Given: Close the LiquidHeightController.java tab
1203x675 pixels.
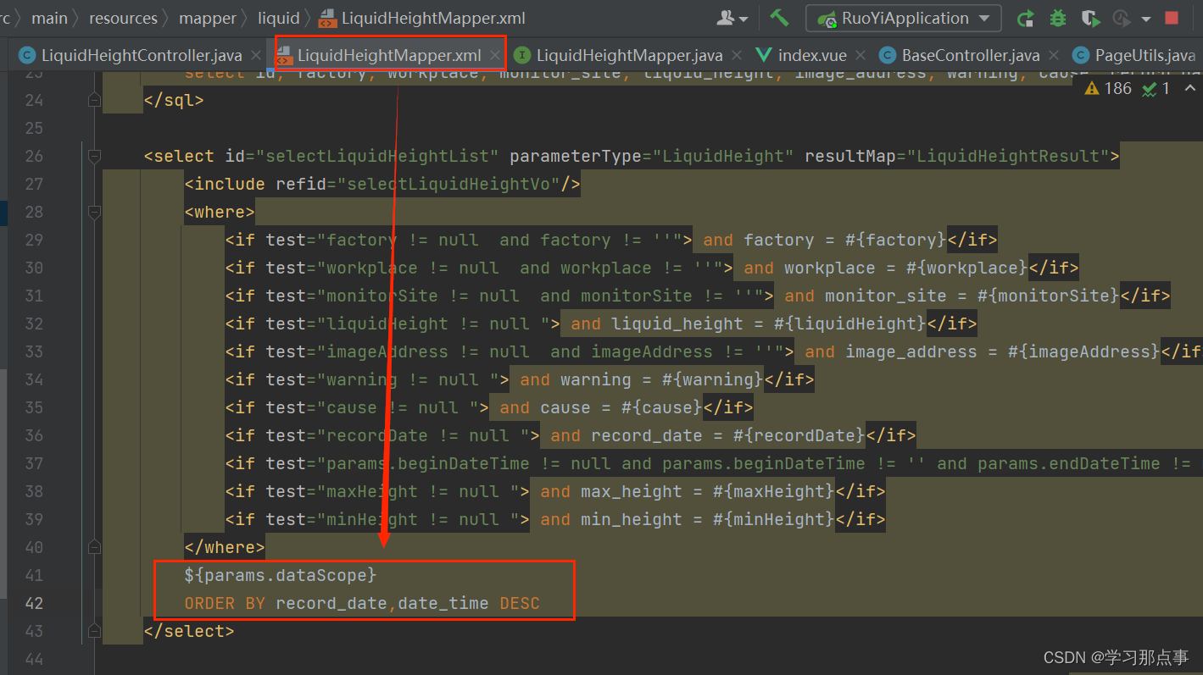Looking at the screenshot, I should (x=257, y=56).
